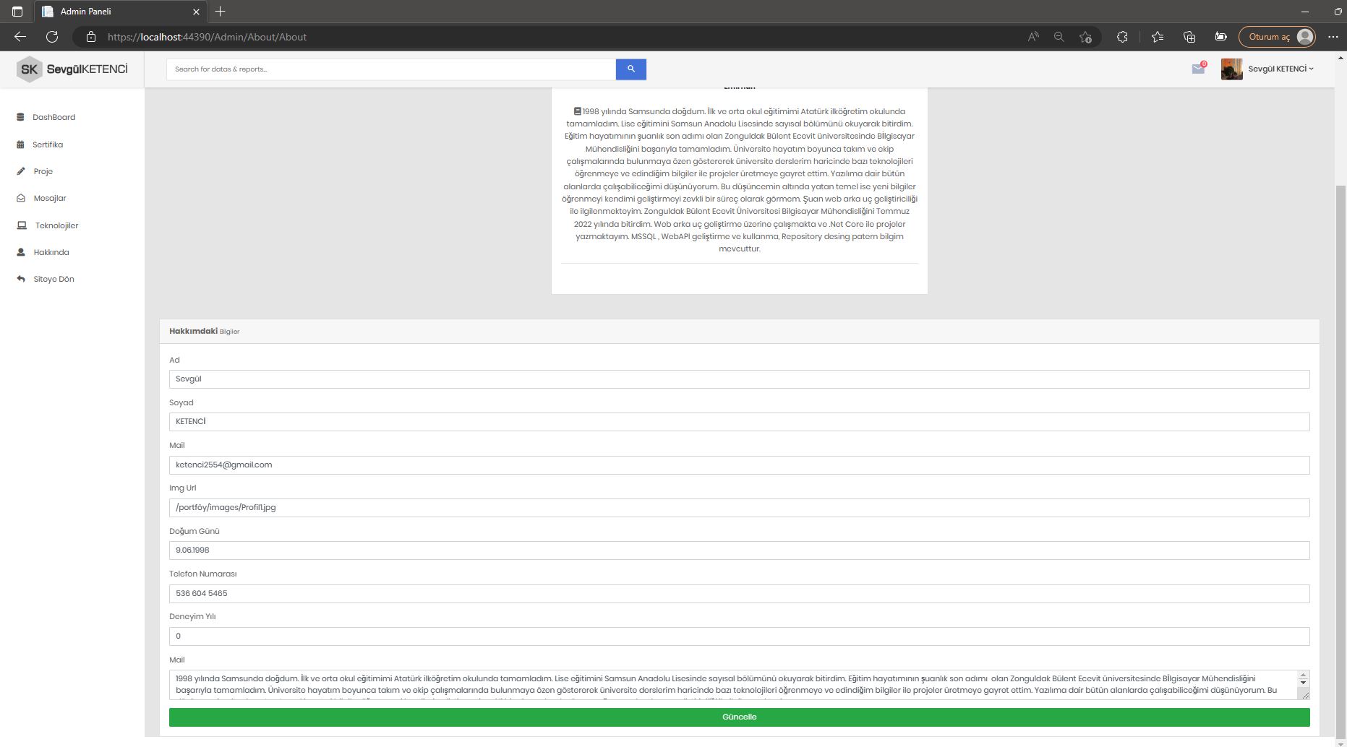Click the Doğum Günü date field

(739, 550)
